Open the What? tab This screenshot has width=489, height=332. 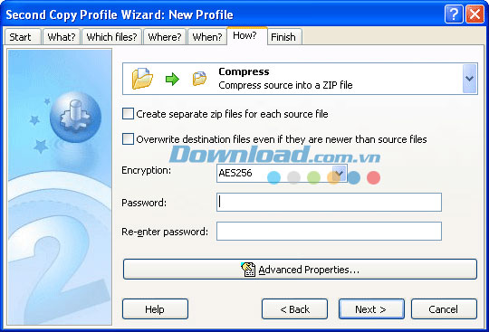62,37
